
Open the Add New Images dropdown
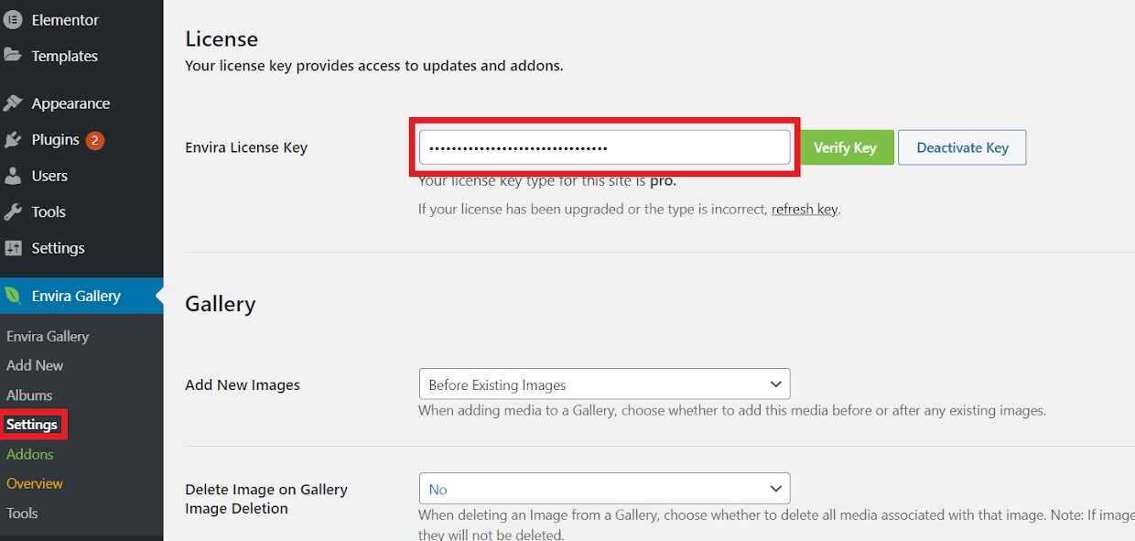coord(604,384)
